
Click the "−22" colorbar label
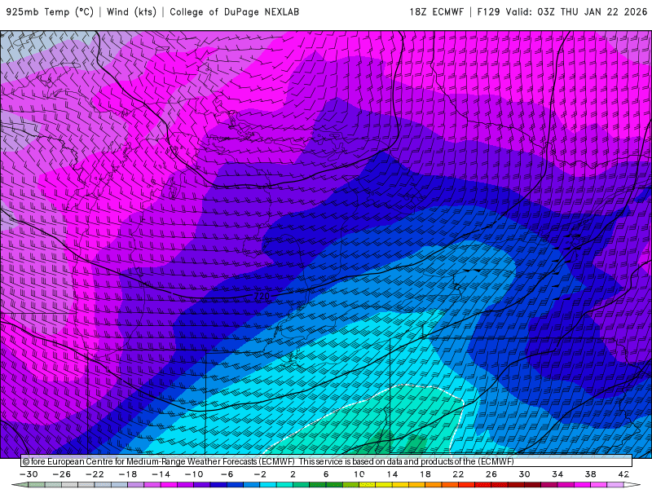click(95, 474)
